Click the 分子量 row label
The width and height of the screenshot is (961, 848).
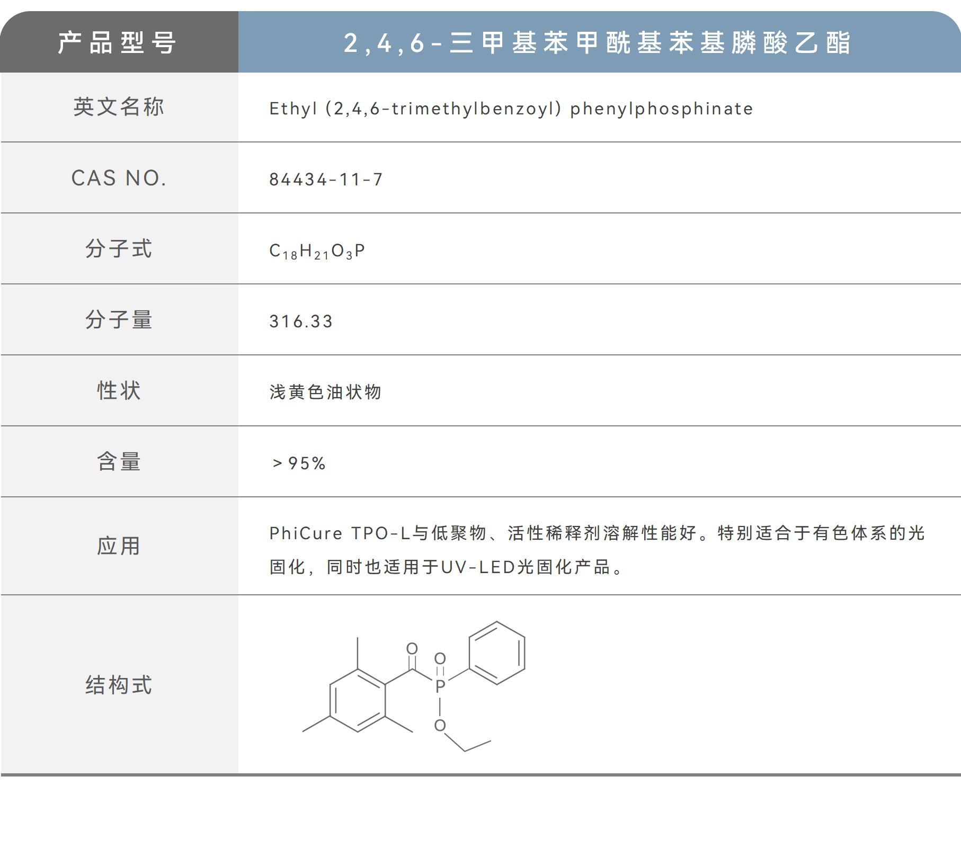[x=121, y=320]
